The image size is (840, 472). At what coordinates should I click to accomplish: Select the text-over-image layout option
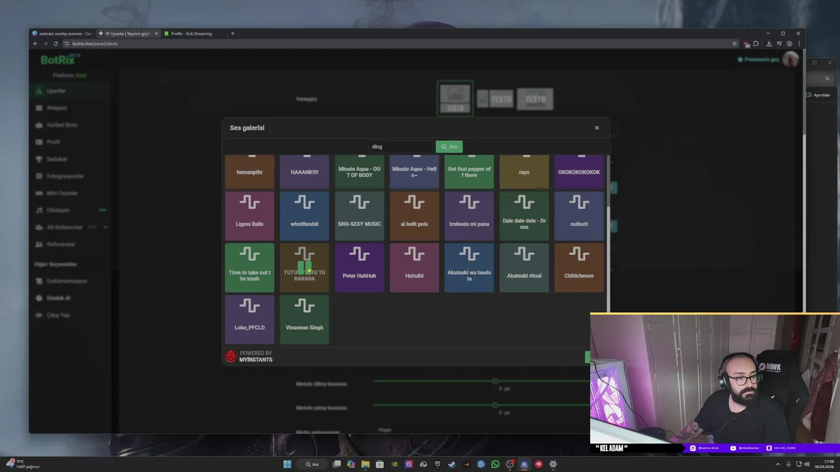pyautogui.click(x=535, y=99)
